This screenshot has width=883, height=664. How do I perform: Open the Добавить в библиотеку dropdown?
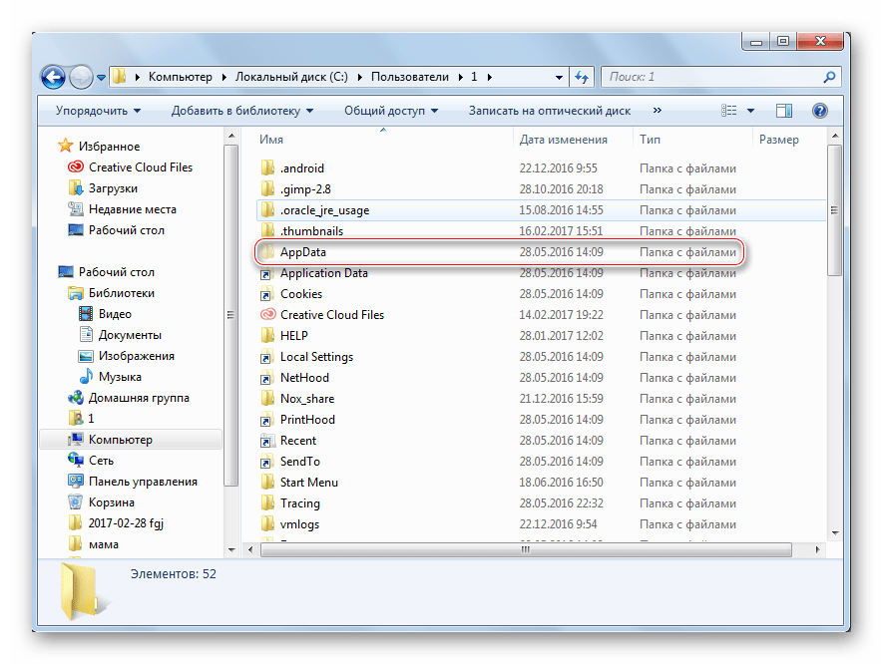click(241, 111)
